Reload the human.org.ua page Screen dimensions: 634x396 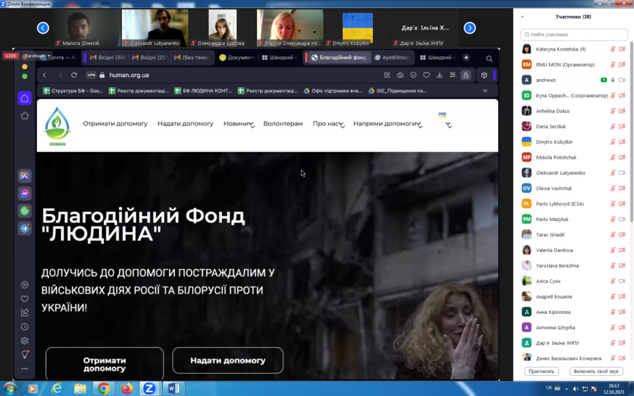(x=74, y=75)
